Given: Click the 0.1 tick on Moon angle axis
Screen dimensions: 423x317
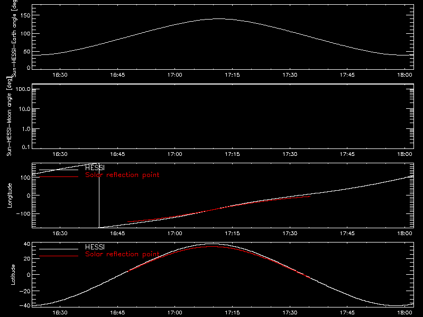Looking at the screenshot, I should pos(26,147).
